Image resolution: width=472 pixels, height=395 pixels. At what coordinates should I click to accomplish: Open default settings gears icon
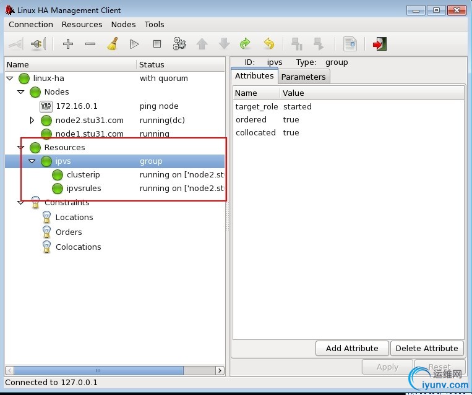click(179, 44)
